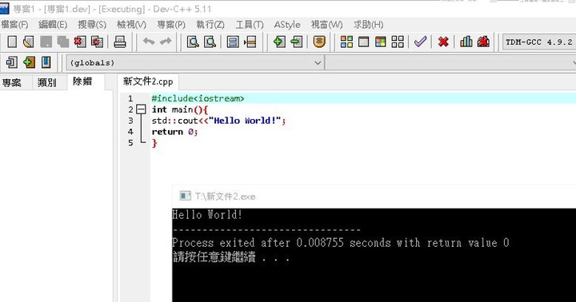Click the Goto Line icon
The image size is (576, 302).
click(250, 42)
